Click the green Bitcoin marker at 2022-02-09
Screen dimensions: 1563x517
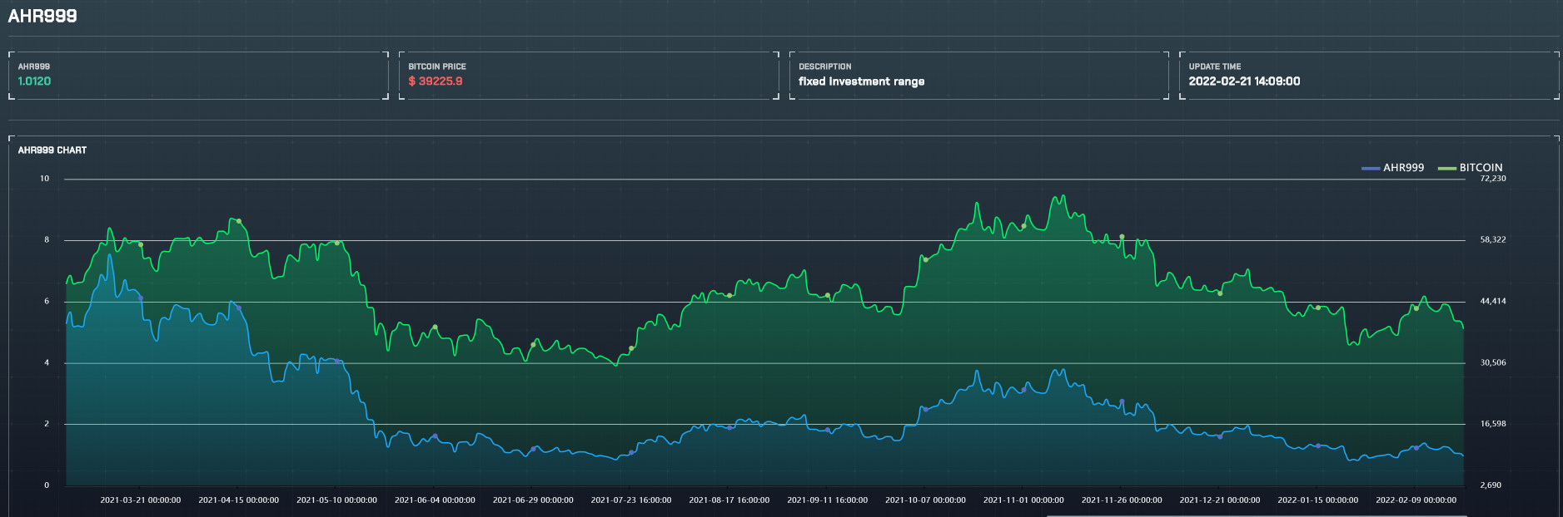[1416, 308]
